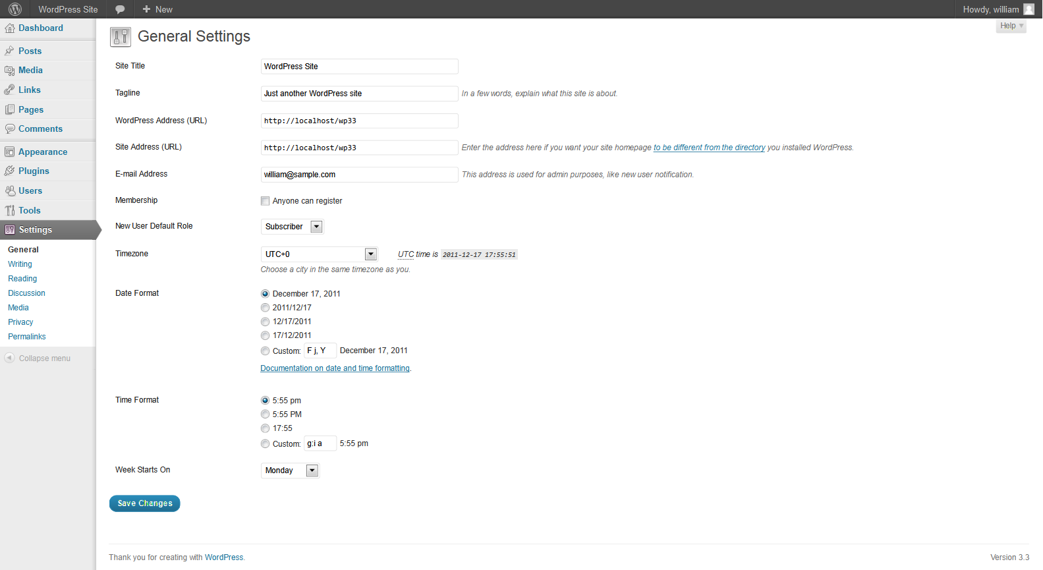Image resolution: width=1043 pixels, height=570 pixels.
Task: Go to General settings submenu item
Action: [x=23, y=250]
